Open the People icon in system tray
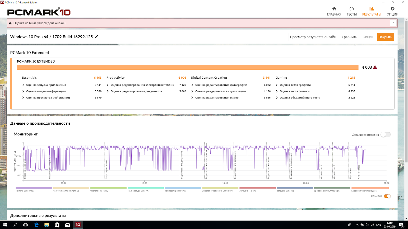This screenshot has height=229, width=408. 350,225
